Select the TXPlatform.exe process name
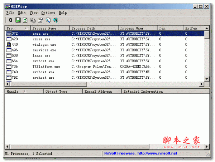The height and width of the screenshot is (162, 215). click(46, 67)
